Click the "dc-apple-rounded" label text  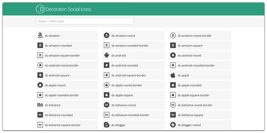coord(190,85)
